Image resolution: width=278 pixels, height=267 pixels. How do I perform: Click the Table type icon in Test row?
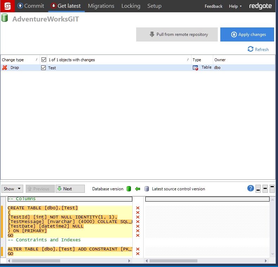(x=195, y=68)
